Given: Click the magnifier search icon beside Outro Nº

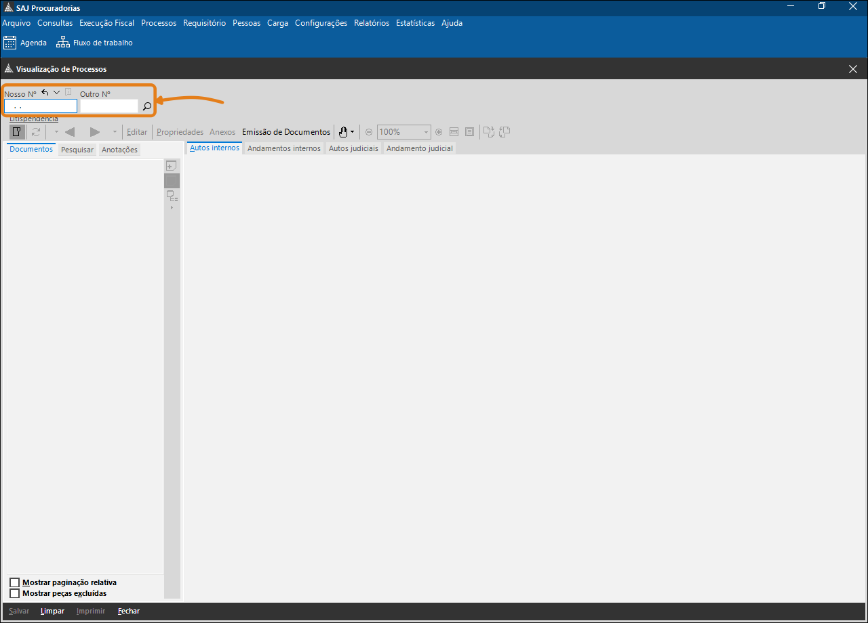Looking at the screenshot, I should point(146,106).
